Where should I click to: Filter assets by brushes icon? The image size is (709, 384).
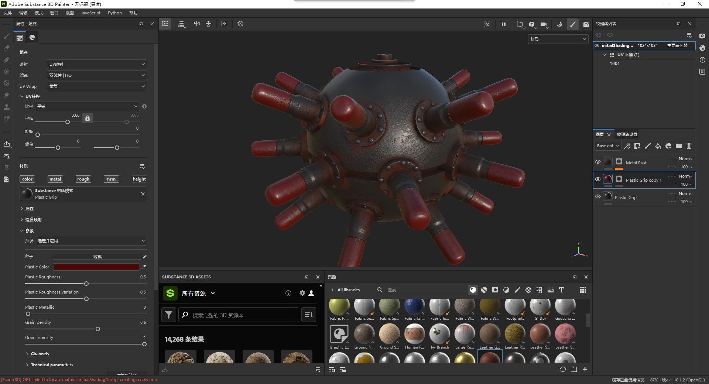coord(517,290)
